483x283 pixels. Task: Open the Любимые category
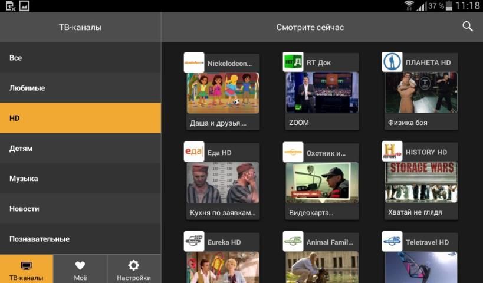pos(80,88)
